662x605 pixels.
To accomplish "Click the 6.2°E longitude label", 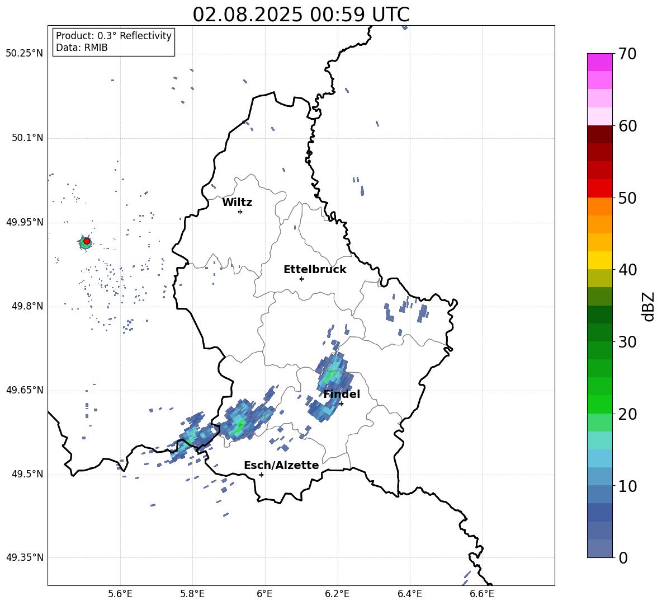I will [x=337, y=594].
